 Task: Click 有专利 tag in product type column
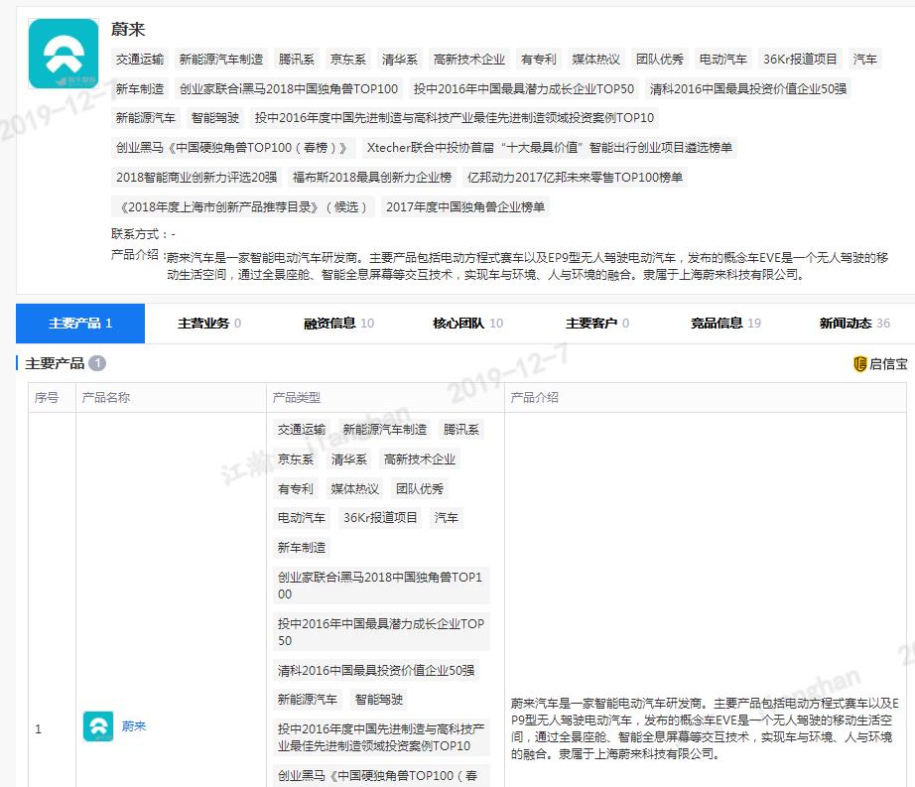(296, 488)
